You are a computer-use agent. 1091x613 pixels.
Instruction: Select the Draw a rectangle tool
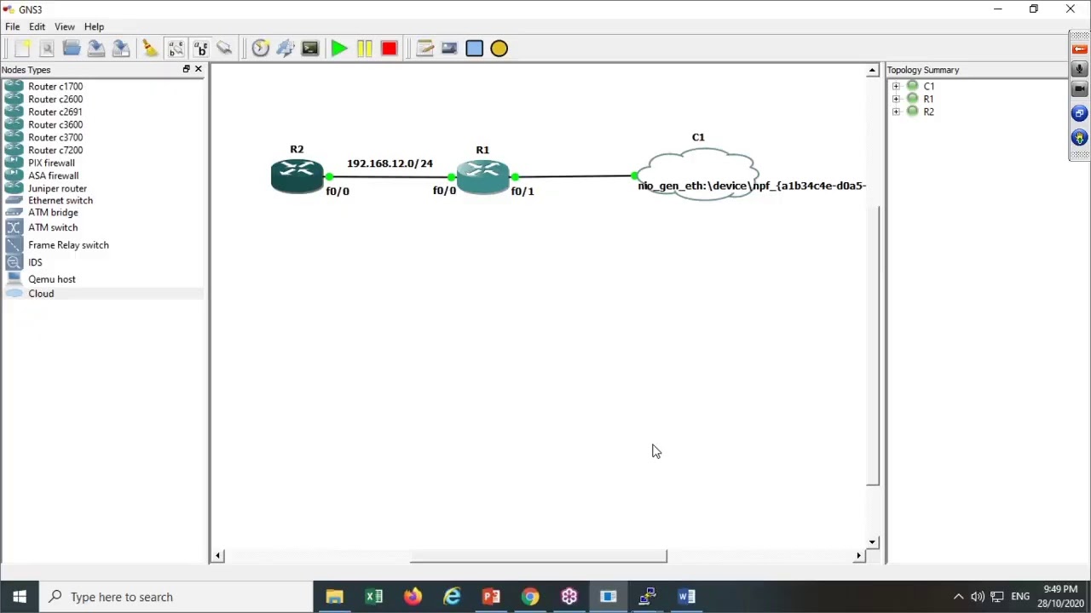coord(475,49)
